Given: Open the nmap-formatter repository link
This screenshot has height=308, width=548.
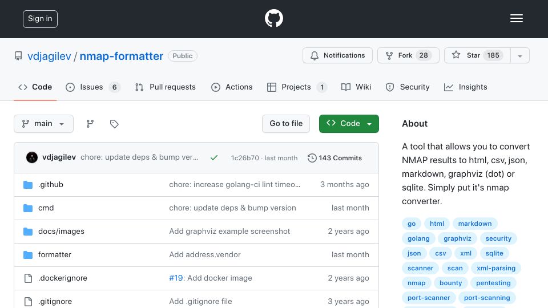Looking at the screenshot, I should point(121,56).
